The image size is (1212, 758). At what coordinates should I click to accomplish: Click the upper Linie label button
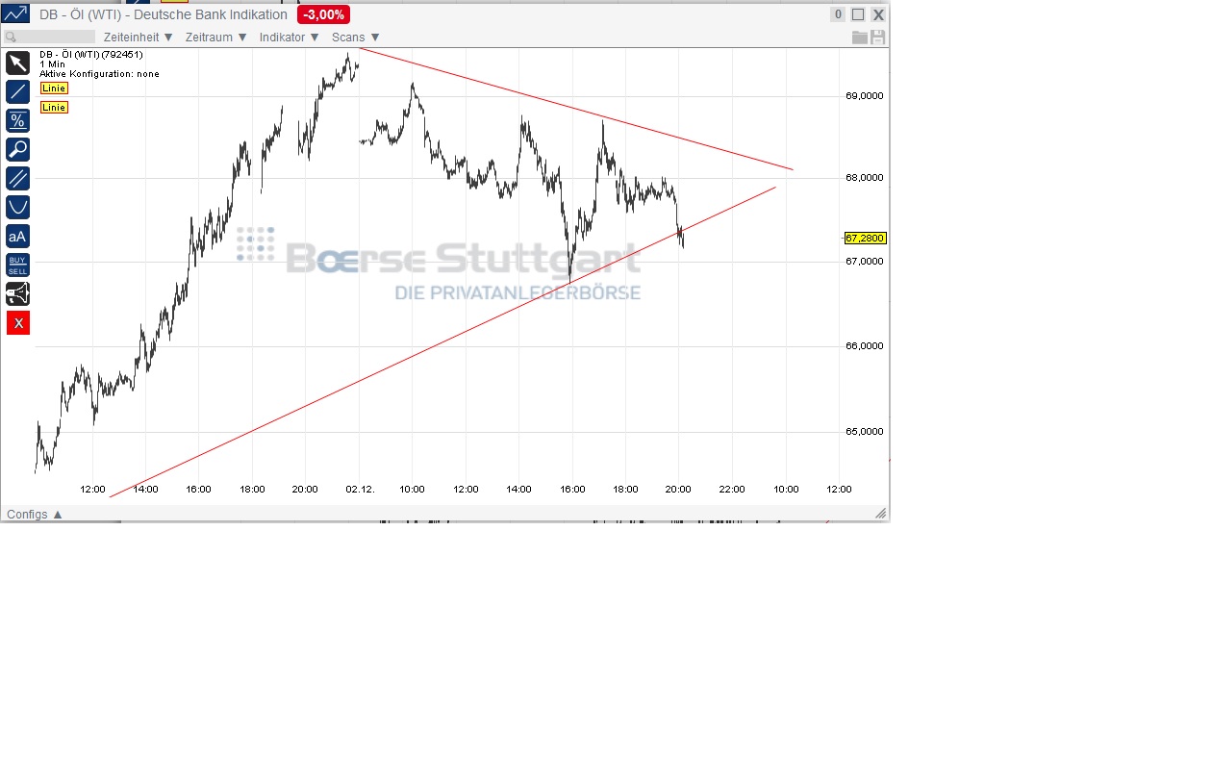click(53, 88)
